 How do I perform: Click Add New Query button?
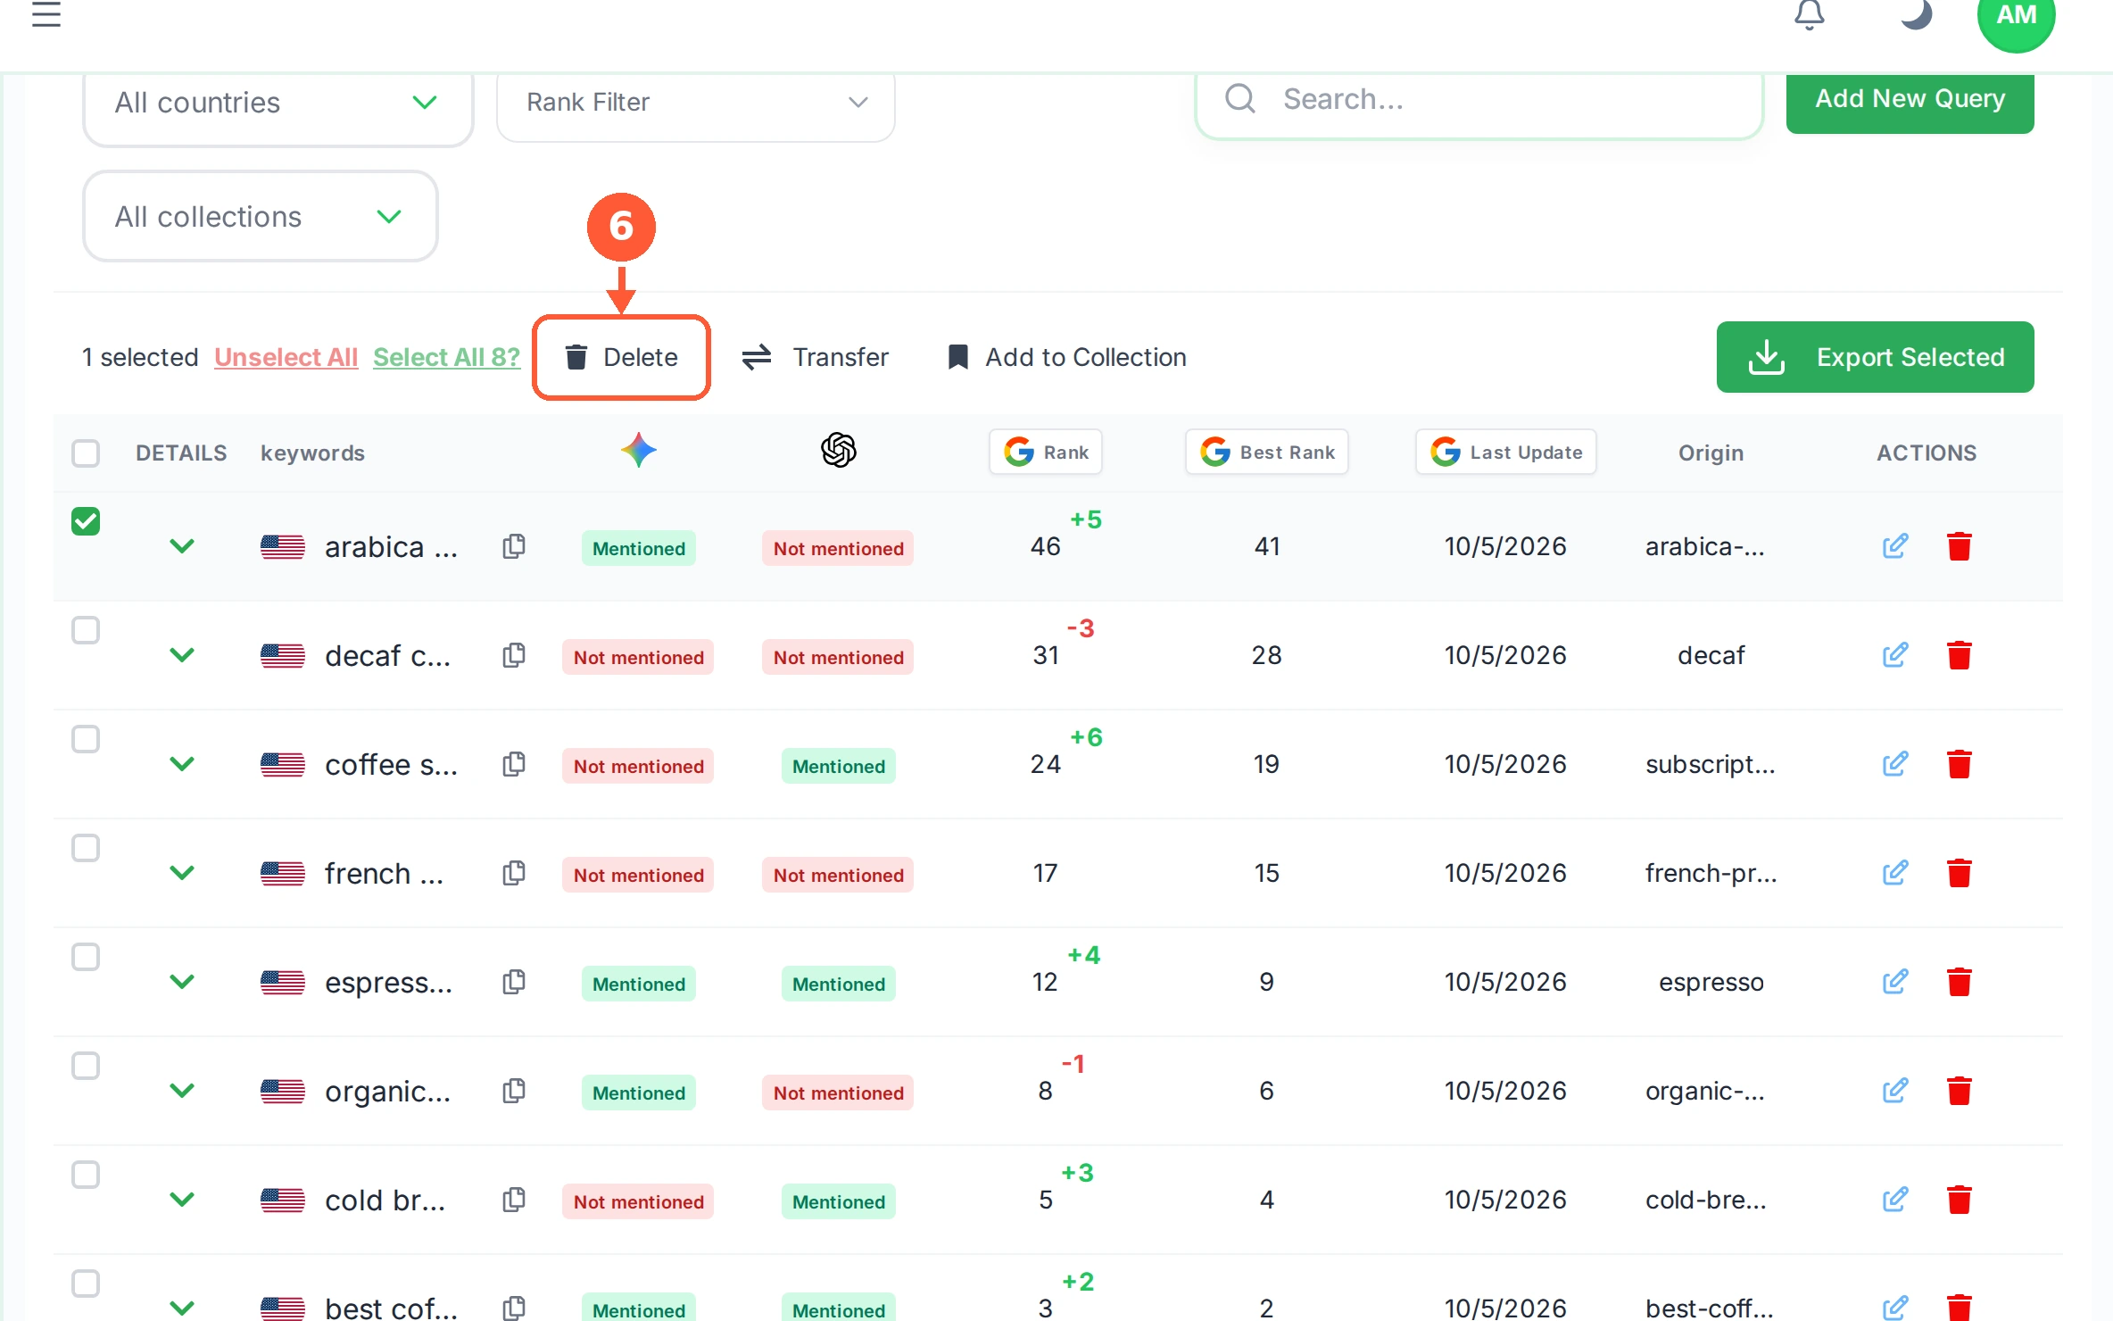[1910, 100]
